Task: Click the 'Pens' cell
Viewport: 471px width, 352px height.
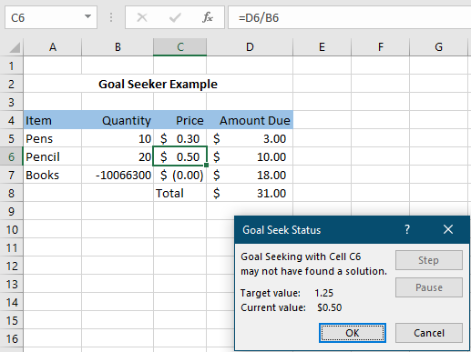Action: point(53,138)
